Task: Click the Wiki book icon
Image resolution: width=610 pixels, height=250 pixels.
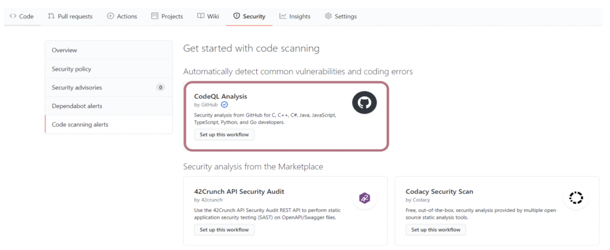Action: click(x=201, y=16)
